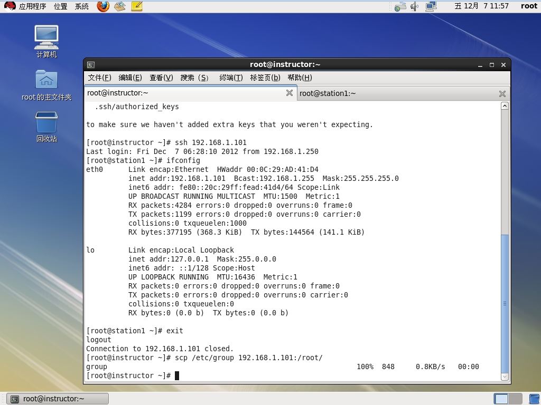Image resolution: width=541 pixels, height=405 pixels.
Task: Click the Red Hat logo icon
Action: coord(10,6)
